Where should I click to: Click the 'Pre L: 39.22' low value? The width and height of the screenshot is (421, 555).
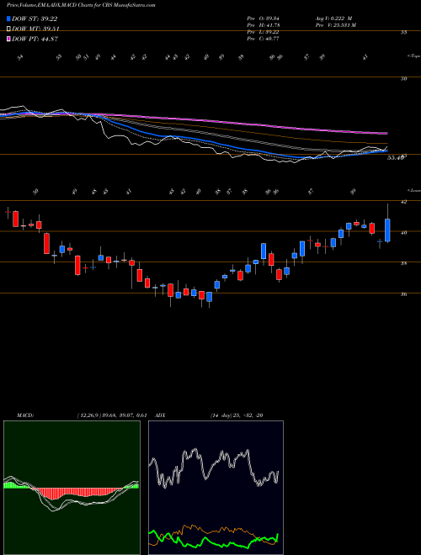[x=263, y=32]
